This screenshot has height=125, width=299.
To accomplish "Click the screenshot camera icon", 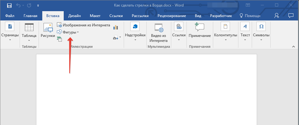I will [x=116, y=37].
